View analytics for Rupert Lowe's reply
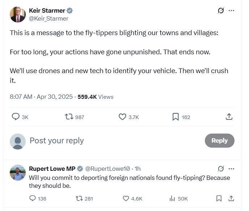 pyautogui.click(x=172, y=198)
